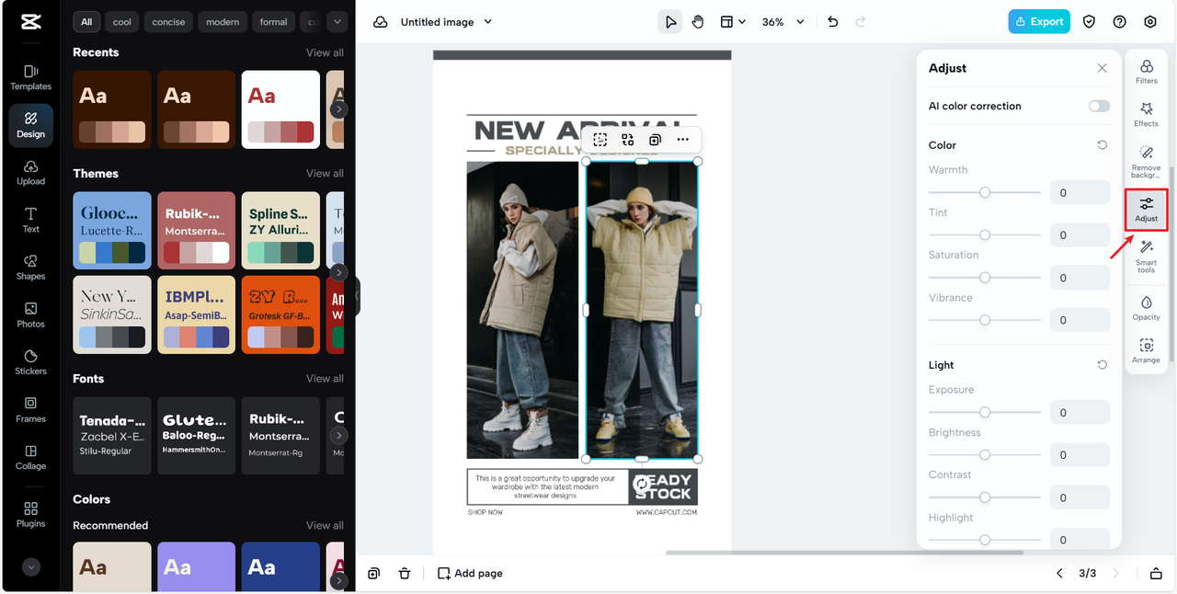Click the Exposure value field
This screenshot has width=1177, height=594.
pos(1080,413)
